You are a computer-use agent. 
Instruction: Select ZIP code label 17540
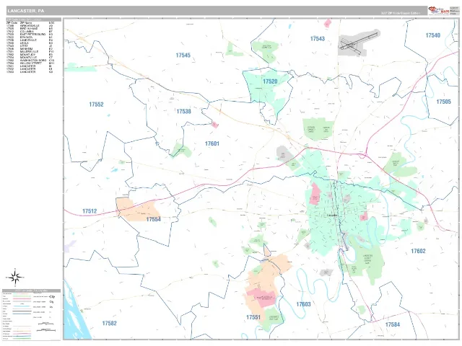point(433,35)
